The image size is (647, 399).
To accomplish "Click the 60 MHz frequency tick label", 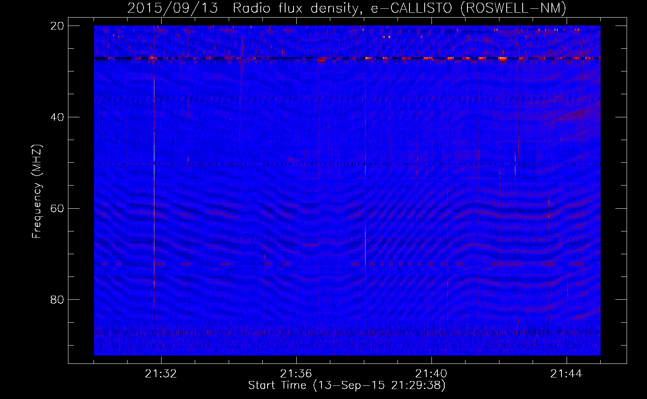I will pyautogui.click(x=57, y=209).
